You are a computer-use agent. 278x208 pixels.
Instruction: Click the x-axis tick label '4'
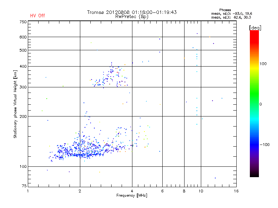point(132,191)
